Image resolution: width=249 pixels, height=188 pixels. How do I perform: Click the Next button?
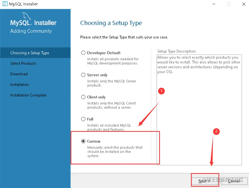[x=205, y=181]
